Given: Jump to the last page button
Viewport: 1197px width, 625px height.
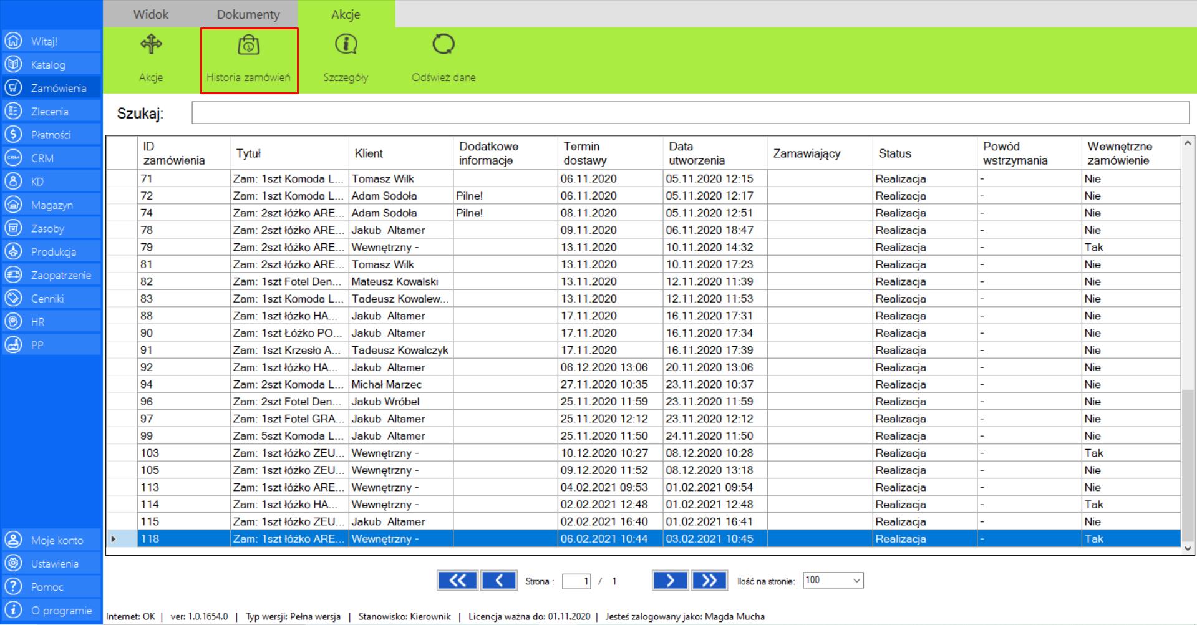Looking at the screenshot, I should click(x=709, y=581).
